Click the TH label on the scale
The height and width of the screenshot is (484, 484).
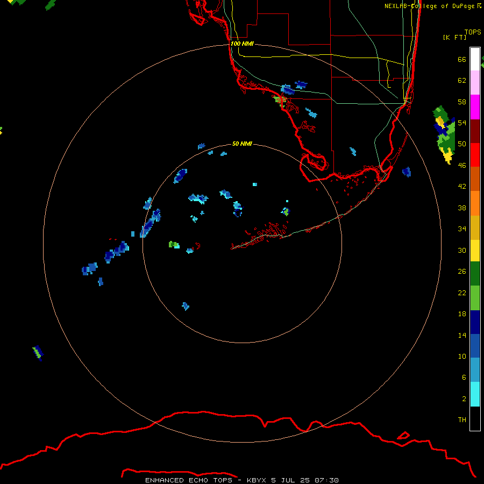tap(462, 419)
